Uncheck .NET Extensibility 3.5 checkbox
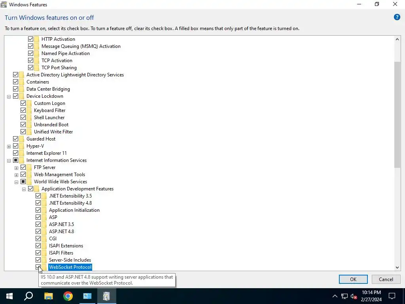405x304 pixels. (x=38, y=196)
